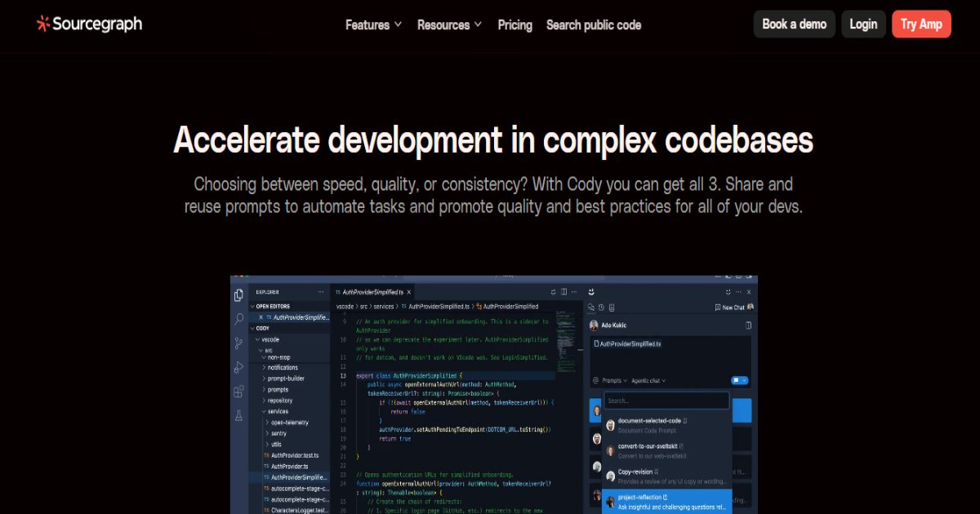Screen dimensions: 980x514
Task: Open the Prompts dropdown in chat
Action: coord(615,380)
